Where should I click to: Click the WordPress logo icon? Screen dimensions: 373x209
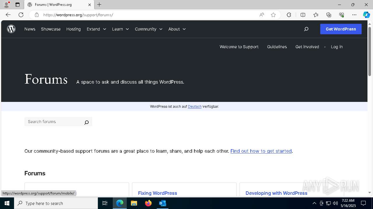click(x=11, y=29)
